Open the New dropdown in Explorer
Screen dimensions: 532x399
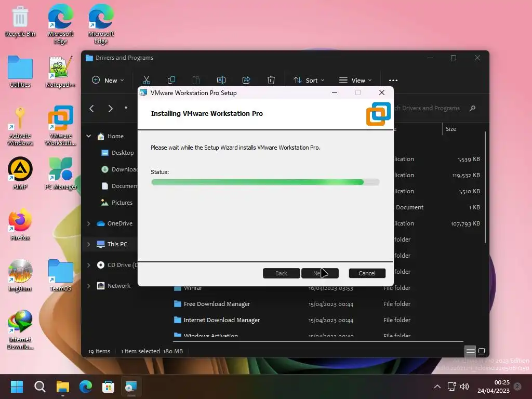click(x=108, y=81)
